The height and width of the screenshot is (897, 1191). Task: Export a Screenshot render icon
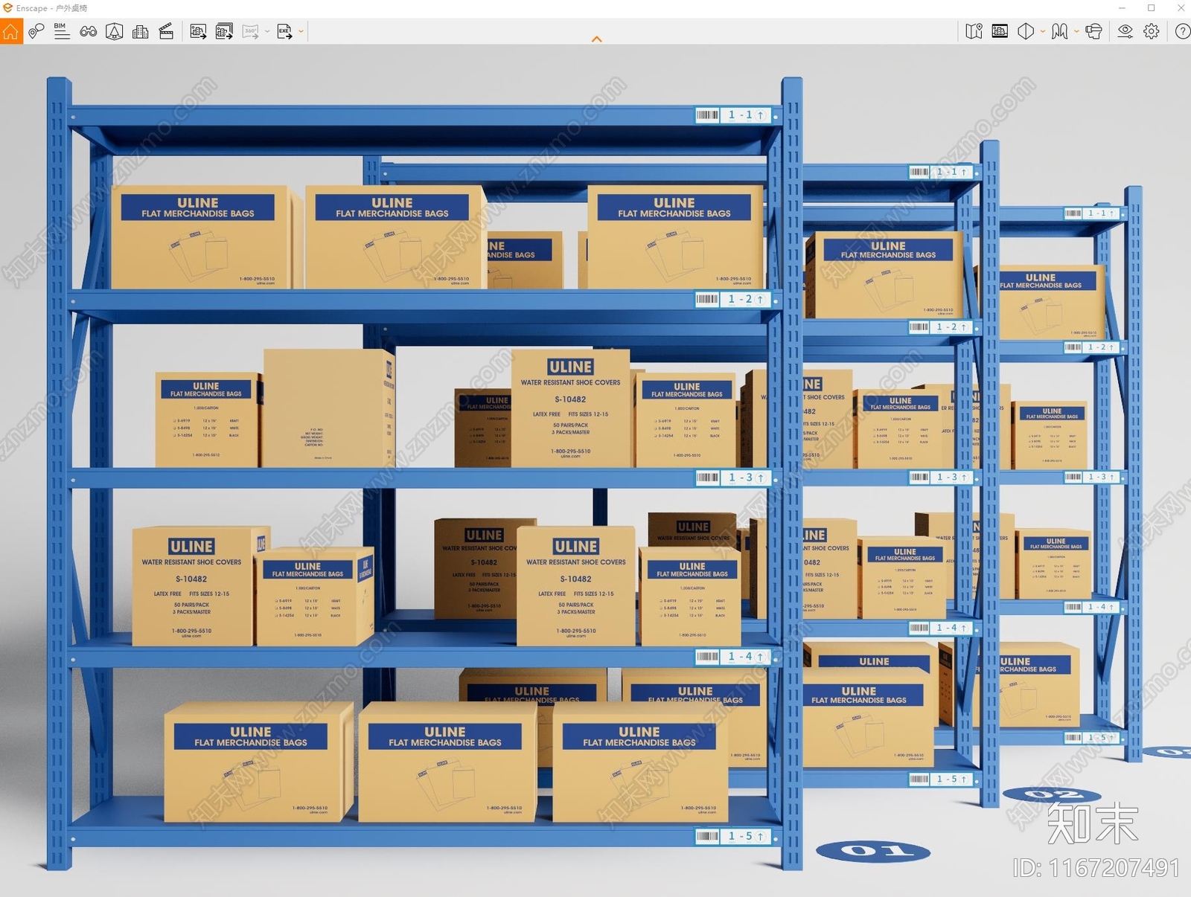(x=198, y=31)
